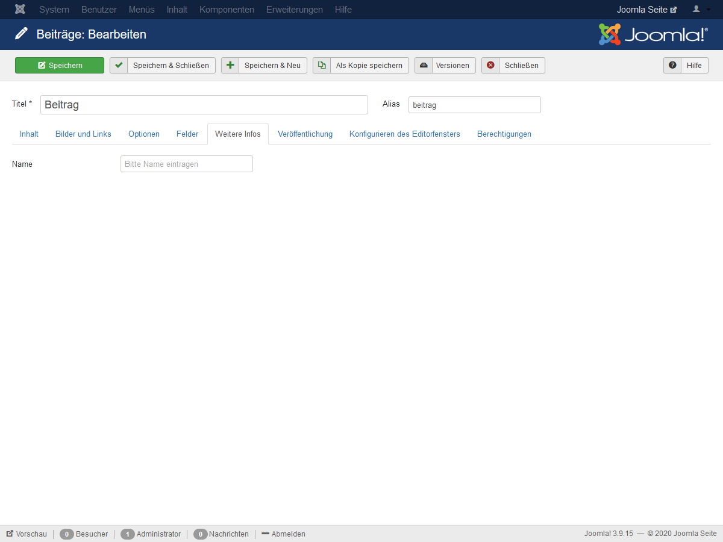Click the dash icon next to Abmelden
Image resolution: width=723 pixels, height=542 pixels.
(265, 534)
